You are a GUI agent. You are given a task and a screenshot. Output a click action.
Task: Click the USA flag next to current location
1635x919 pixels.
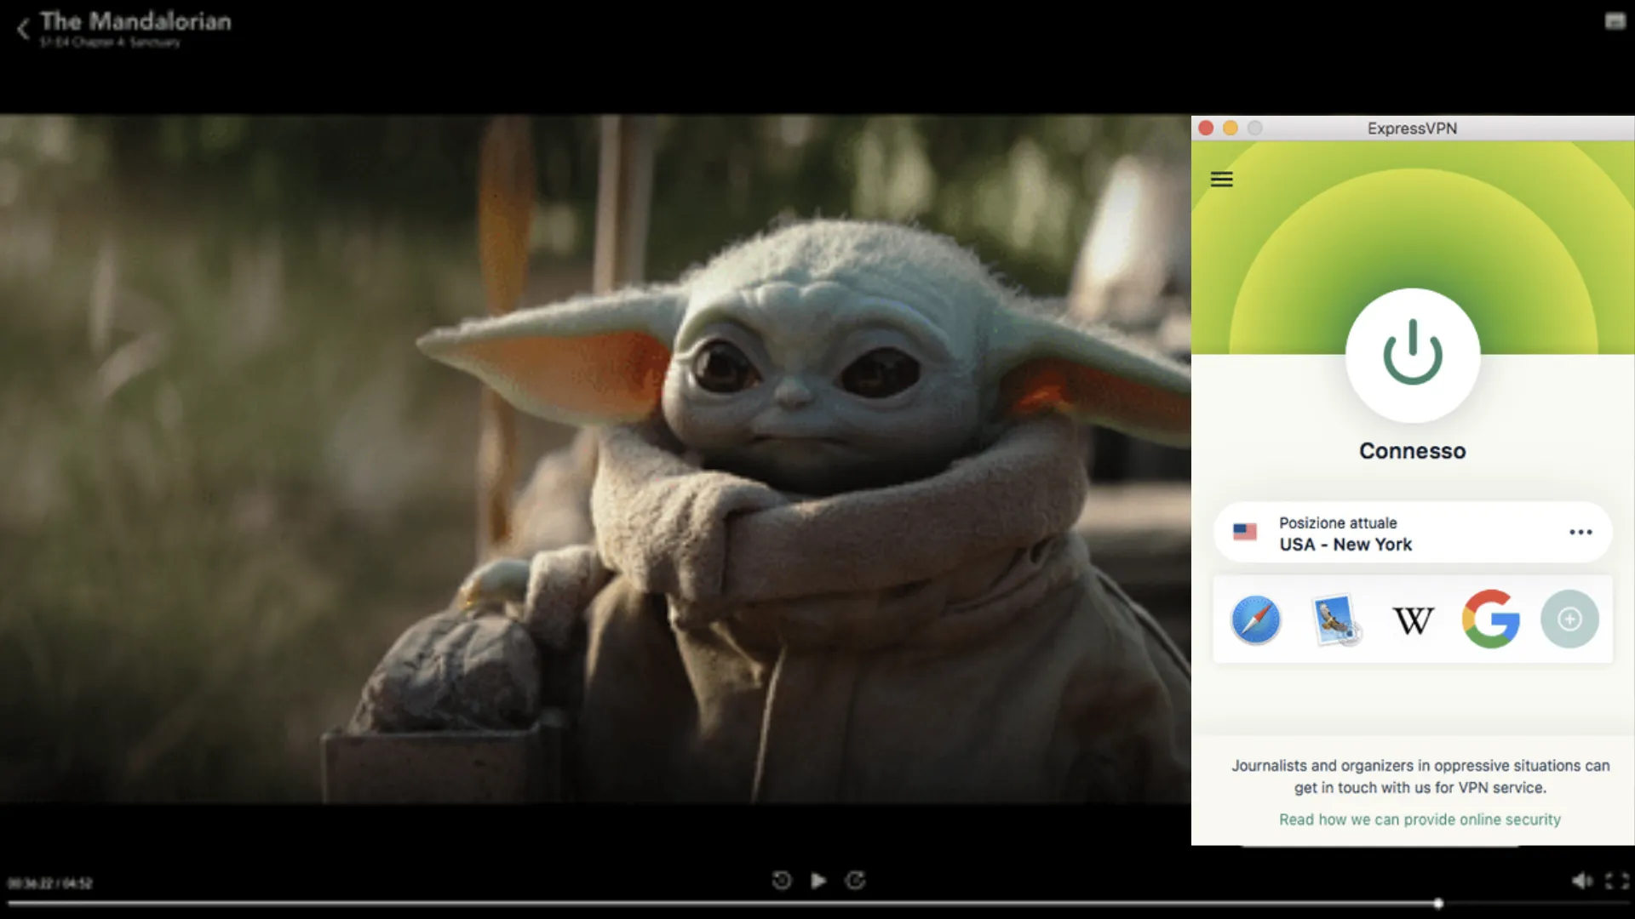(x=1246, y=533)
